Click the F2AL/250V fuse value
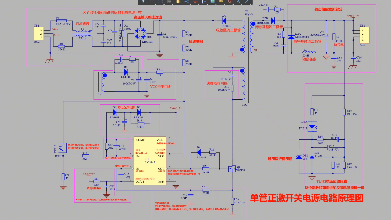 click(63, 24)
